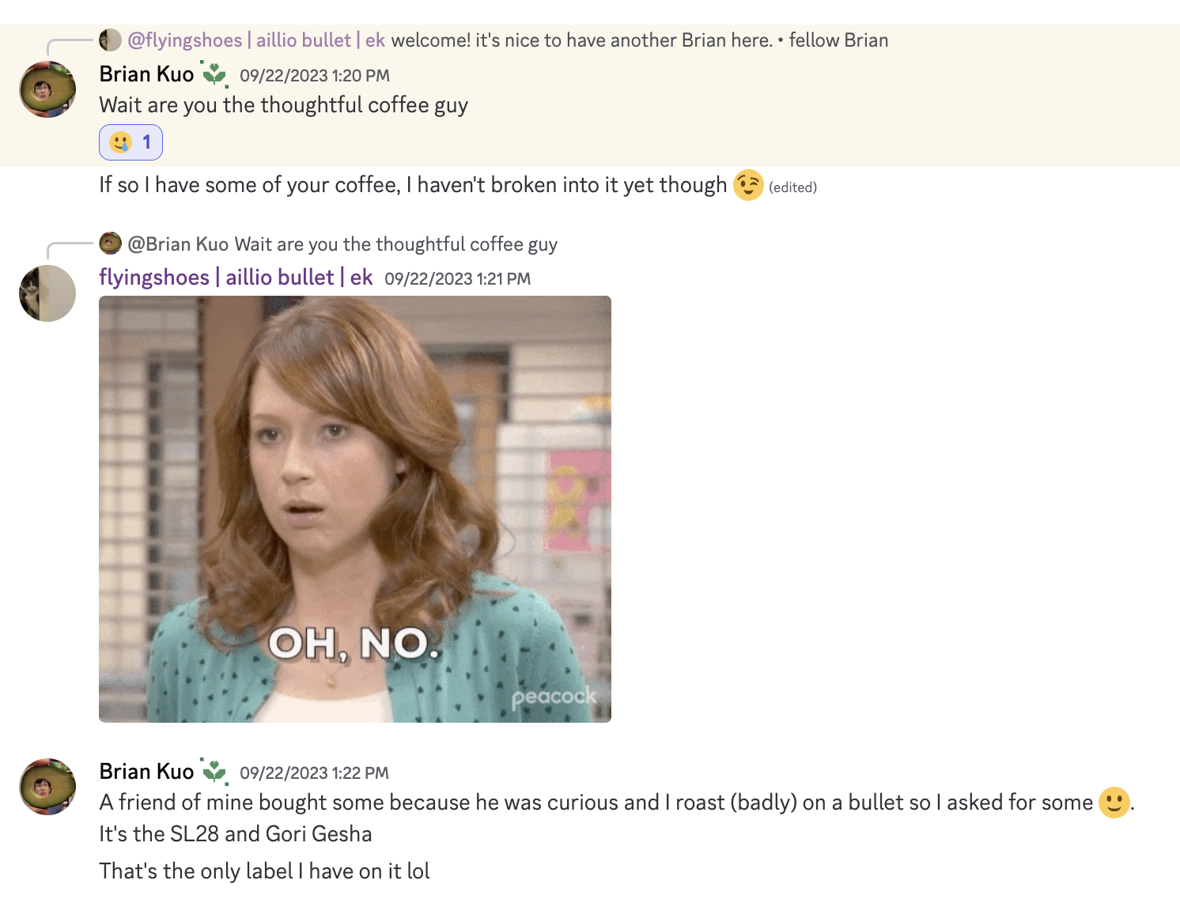Jump to the quoted 'Wait are you the thoughtful coffee guy' reply
The width and height of the screenshot is (1180, 903).
(x=396, y=244)
